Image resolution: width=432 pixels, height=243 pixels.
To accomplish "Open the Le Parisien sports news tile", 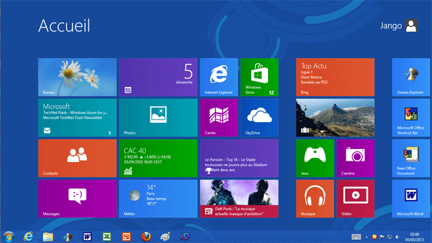I will click(x=239, y=158).
